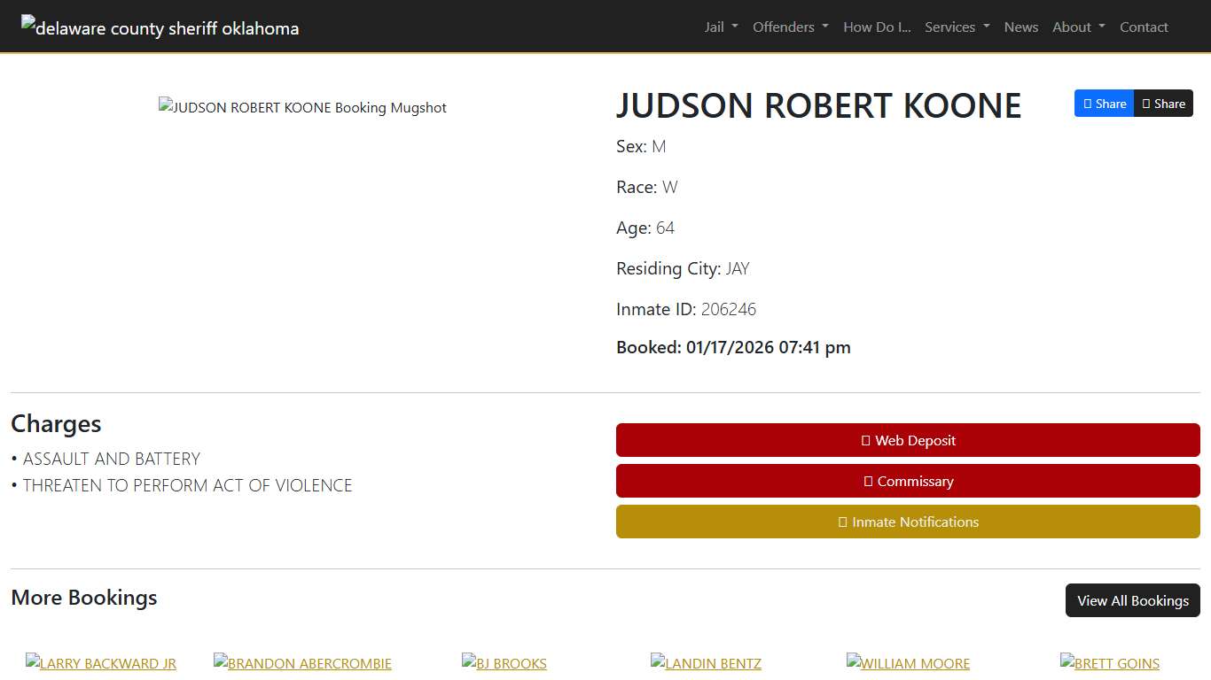The width and height of the screenshot is (1211, 680).
Task: Select the News menu item
Action: [x=1020, y=27]
